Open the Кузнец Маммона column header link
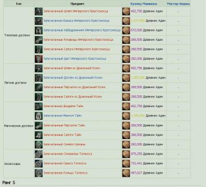Image resolution: width=206 pixels, height=187 pixels. [x=144, y=4]
